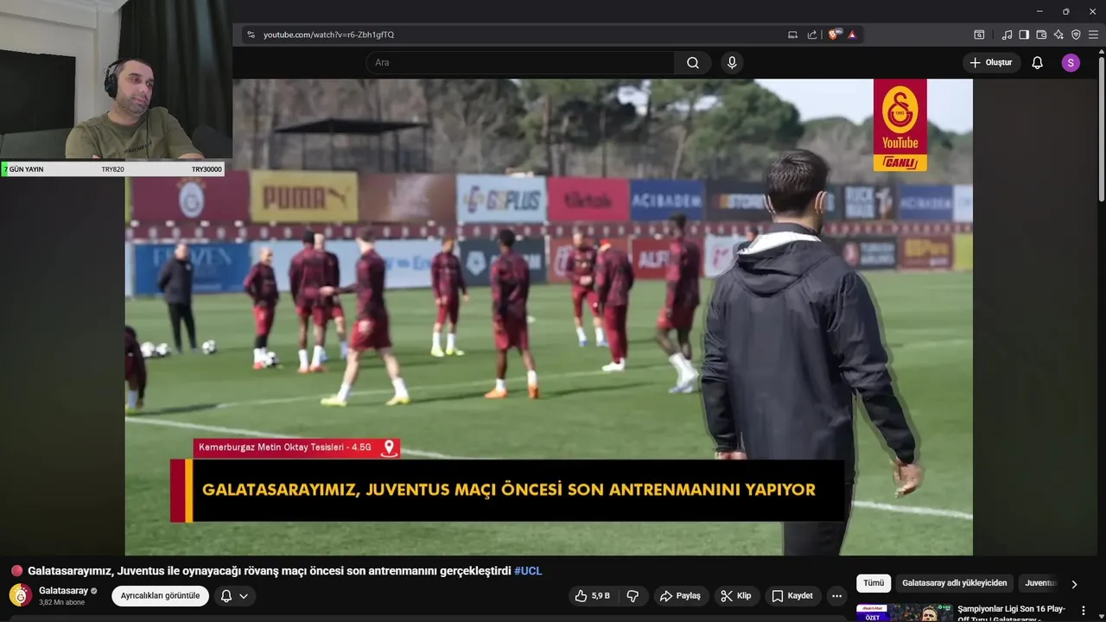
Task: Open the three-dot more actions menu
Action: [x=836, y=596]
